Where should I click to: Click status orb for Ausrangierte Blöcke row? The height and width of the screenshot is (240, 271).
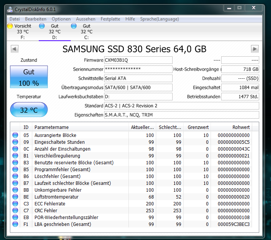[15, 135]
